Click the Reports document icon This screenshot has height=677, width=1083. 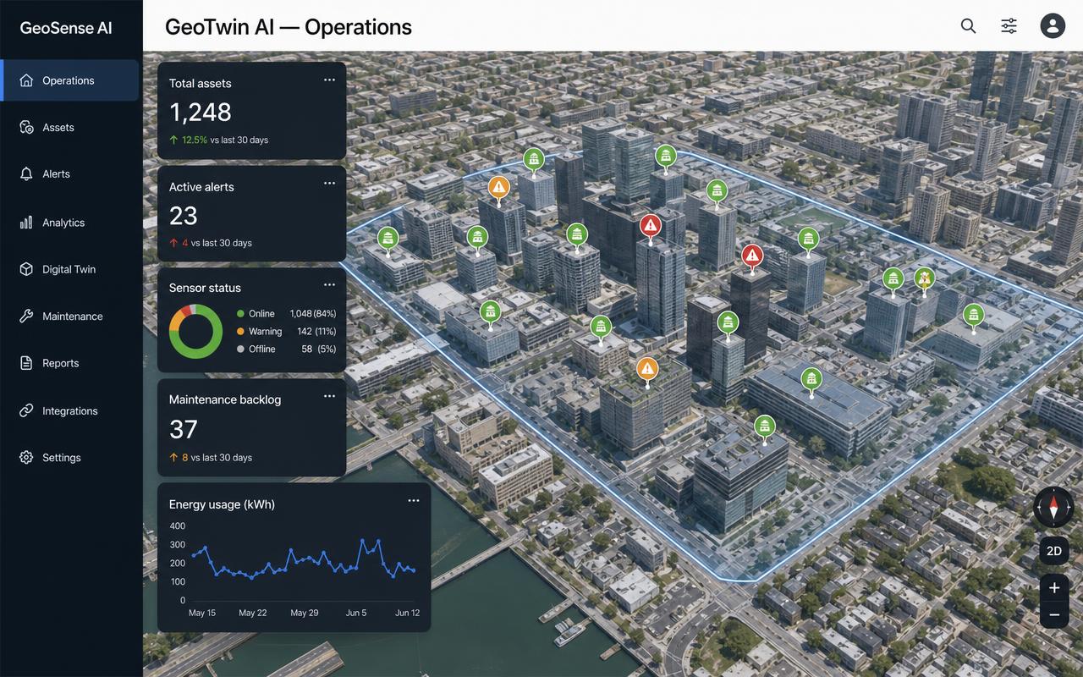pos(26,363)
